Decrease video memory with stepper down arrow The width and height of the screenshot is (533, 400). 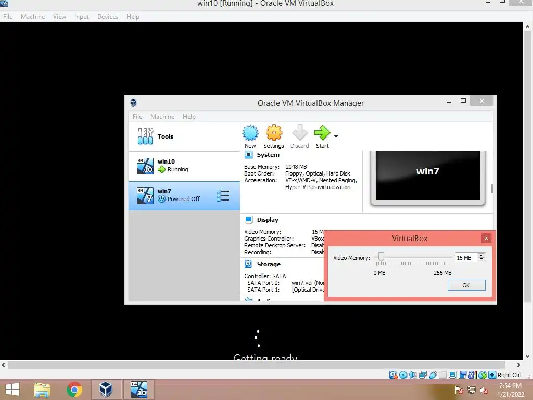coord(481,259)
